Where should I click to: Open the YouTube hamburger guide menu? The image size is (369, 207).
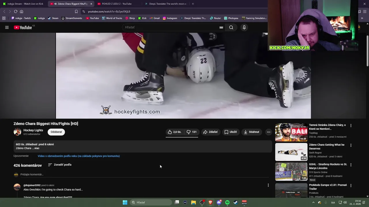click(x=7, y=27)
